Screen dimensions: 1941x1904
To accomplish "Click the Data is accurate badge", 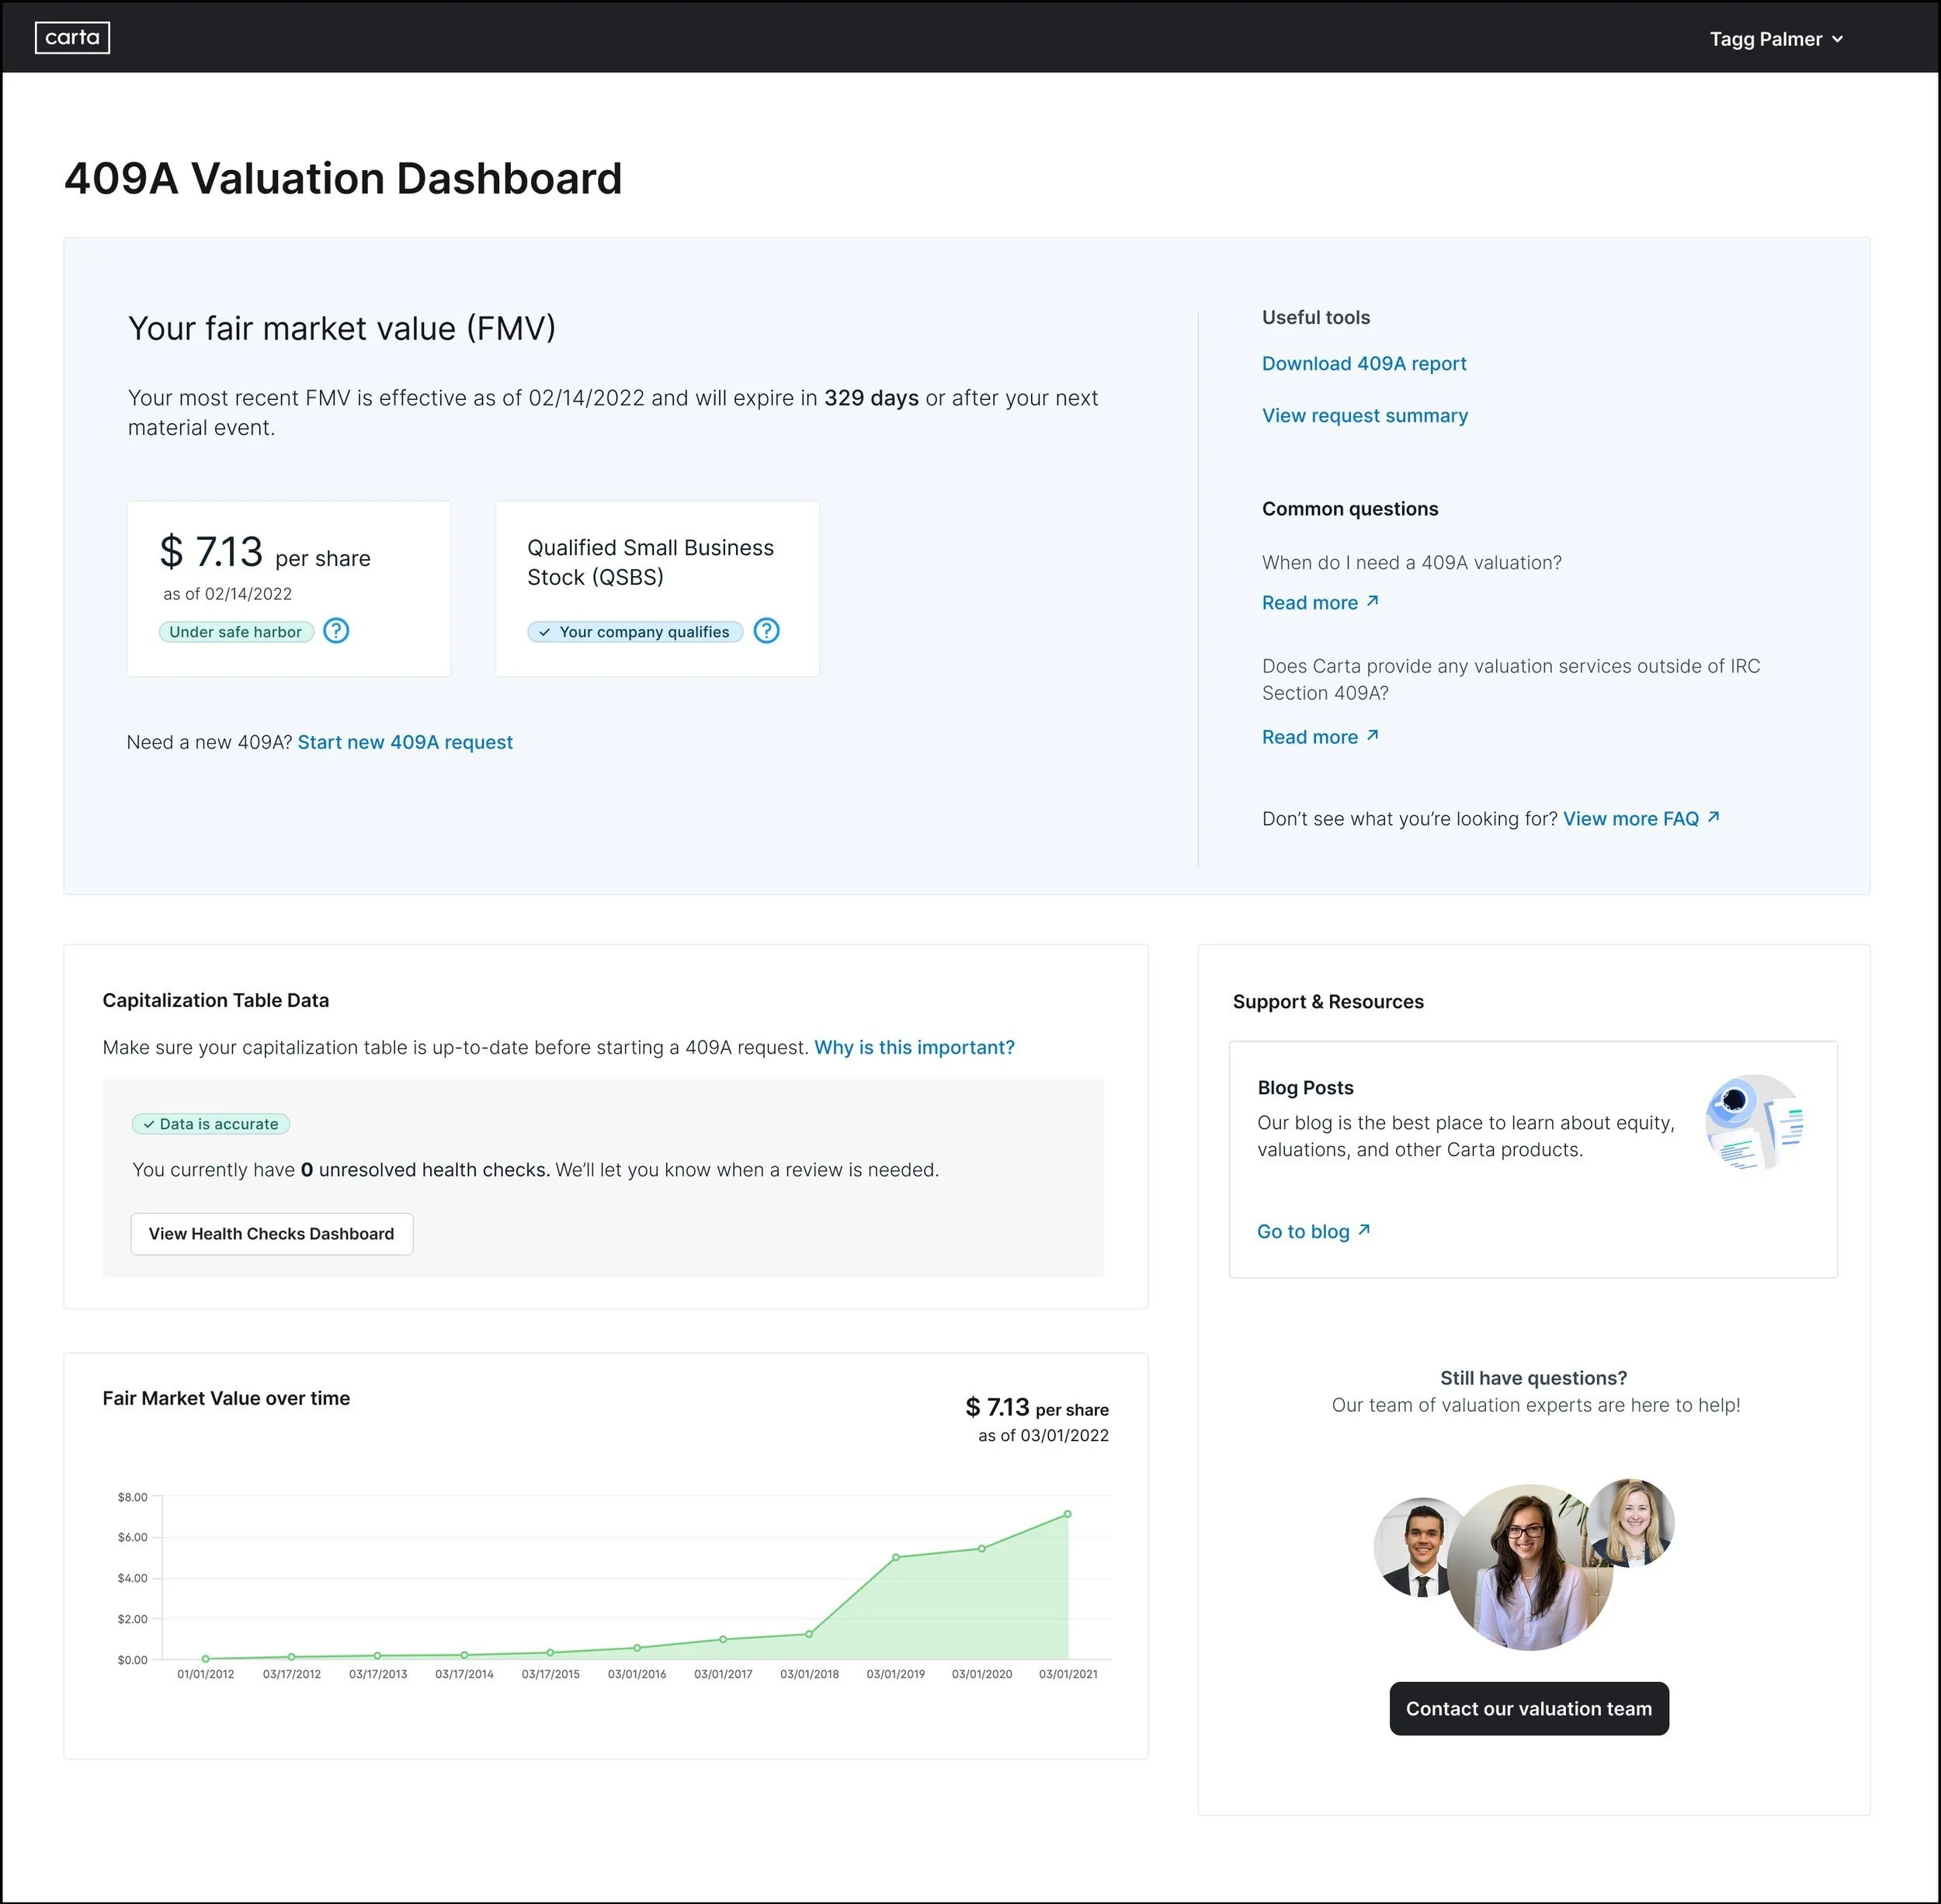I will click(x=211, y=1124).
